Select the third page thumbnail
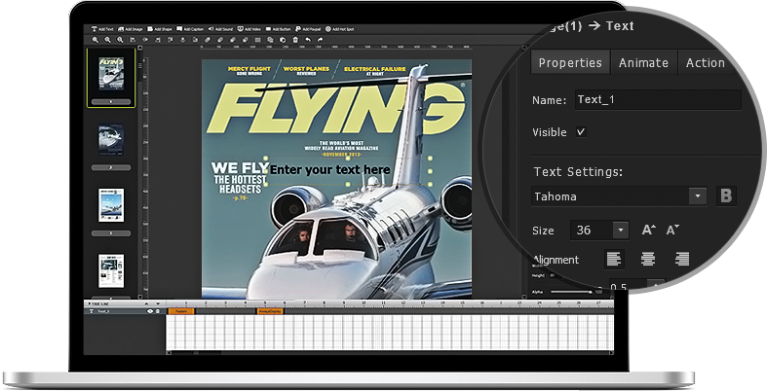The height and width of the screenshot is (391, 767). 111,205
